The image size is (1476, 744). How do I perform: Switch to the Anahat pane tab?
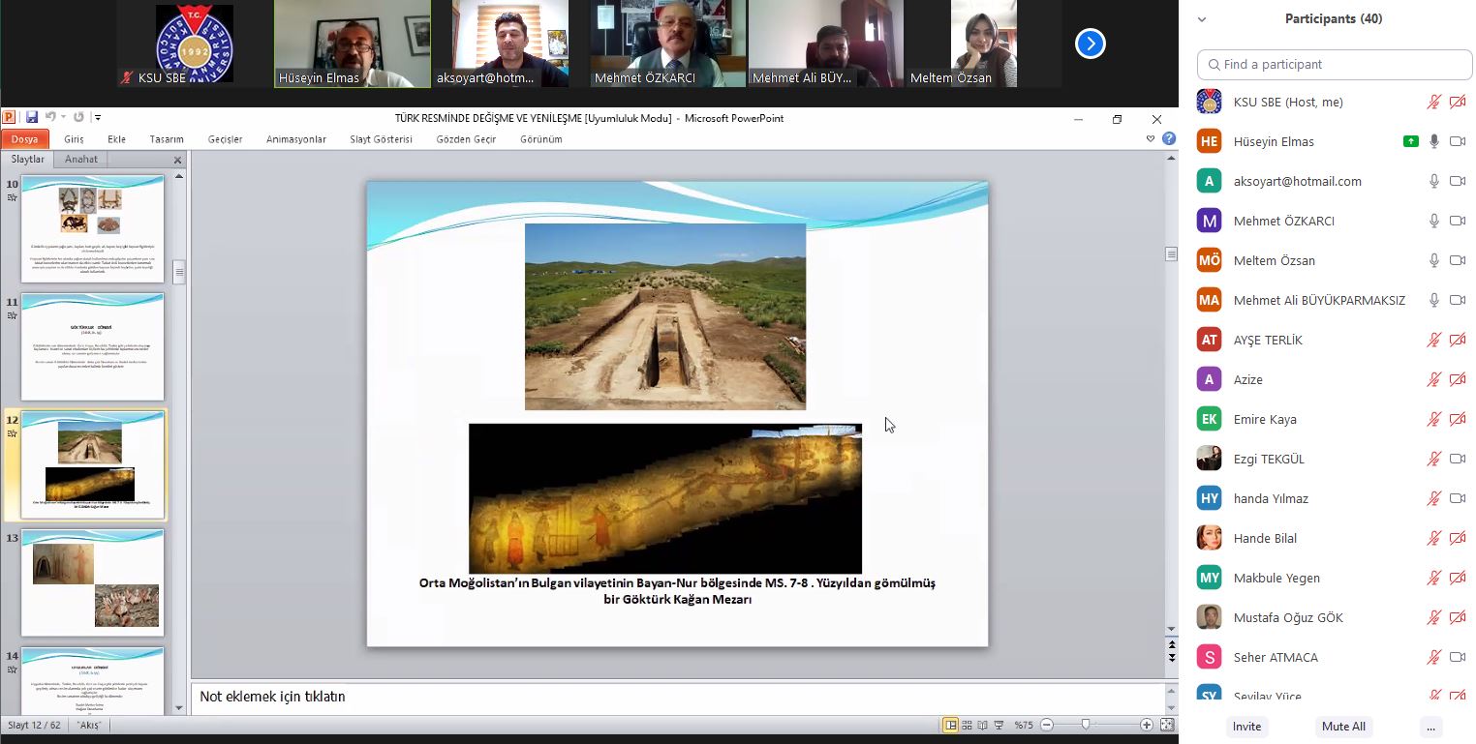81,160
